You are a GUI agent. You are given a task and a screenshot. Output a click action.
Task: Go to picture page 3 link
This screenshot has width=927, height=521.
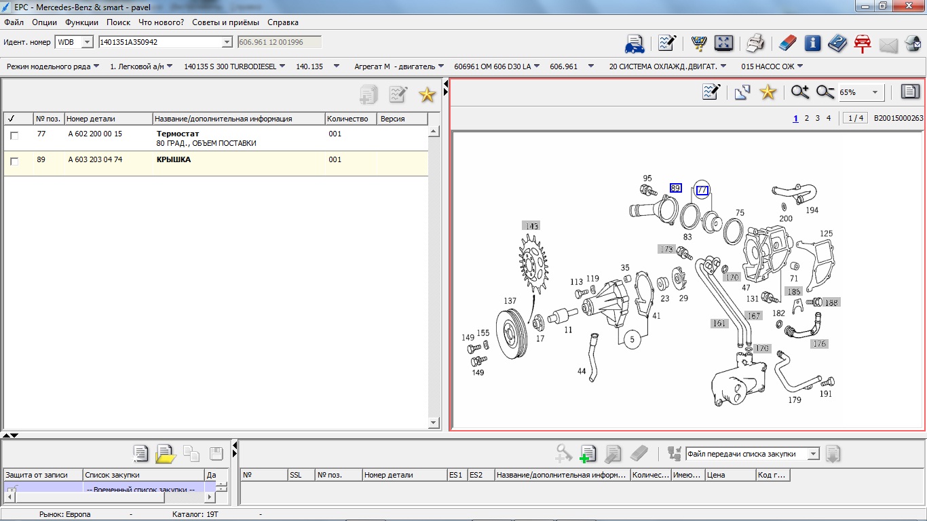point(818,118)
